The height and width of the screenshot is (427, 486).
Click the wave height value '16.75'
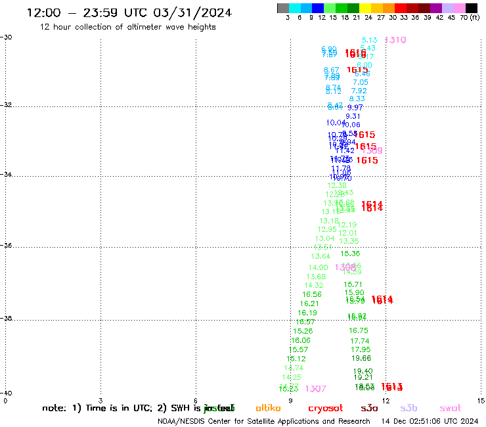coord(359,330)
